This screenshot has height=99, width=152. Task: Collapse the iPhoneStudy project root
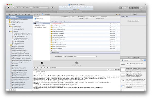pyautogui.click(x=7, y=17)
